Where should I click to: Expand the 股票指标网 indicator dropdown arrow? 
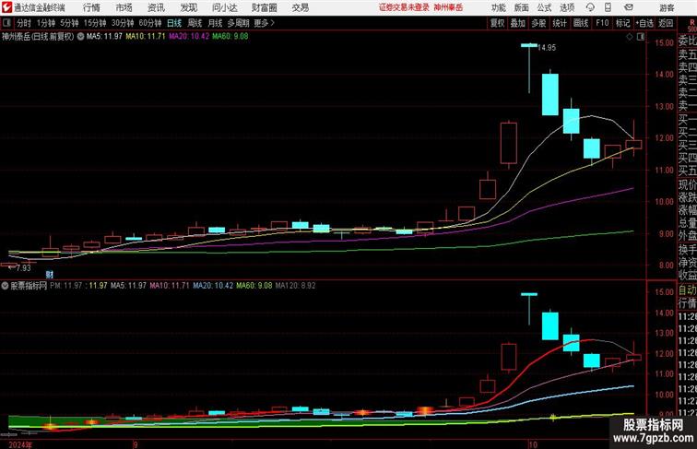pyautogui.click(x=5, y=286)
